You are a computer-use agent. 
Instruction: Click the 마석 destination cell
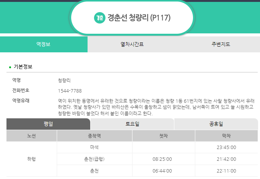94,147
